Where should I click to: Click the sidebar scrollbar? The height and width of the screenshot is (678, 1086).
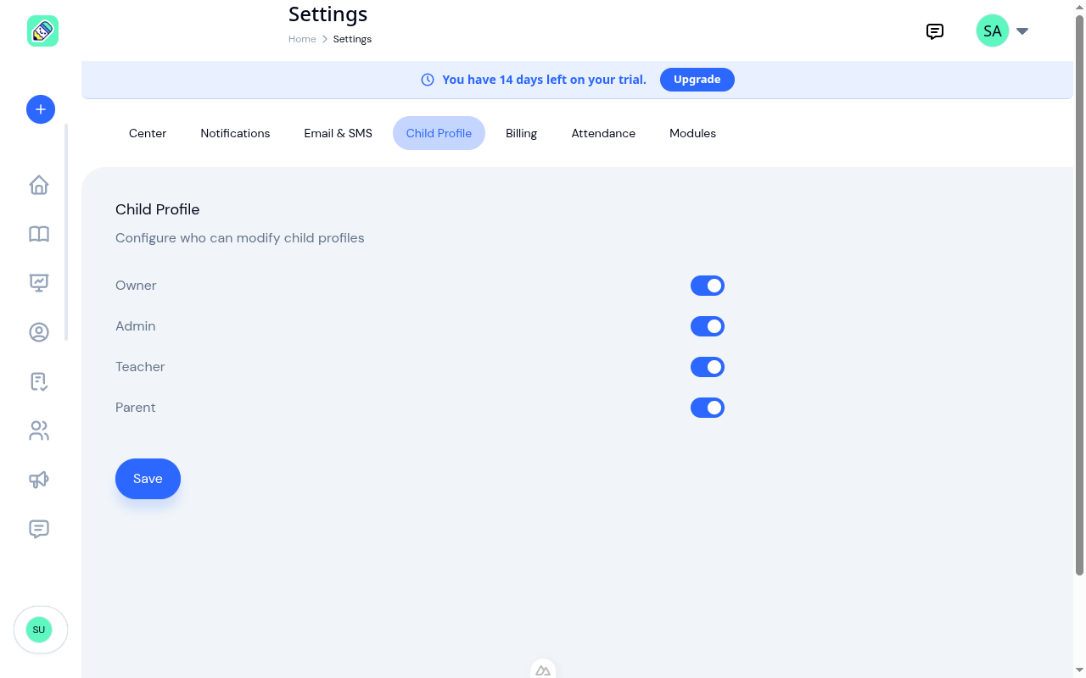pos(66,232)
